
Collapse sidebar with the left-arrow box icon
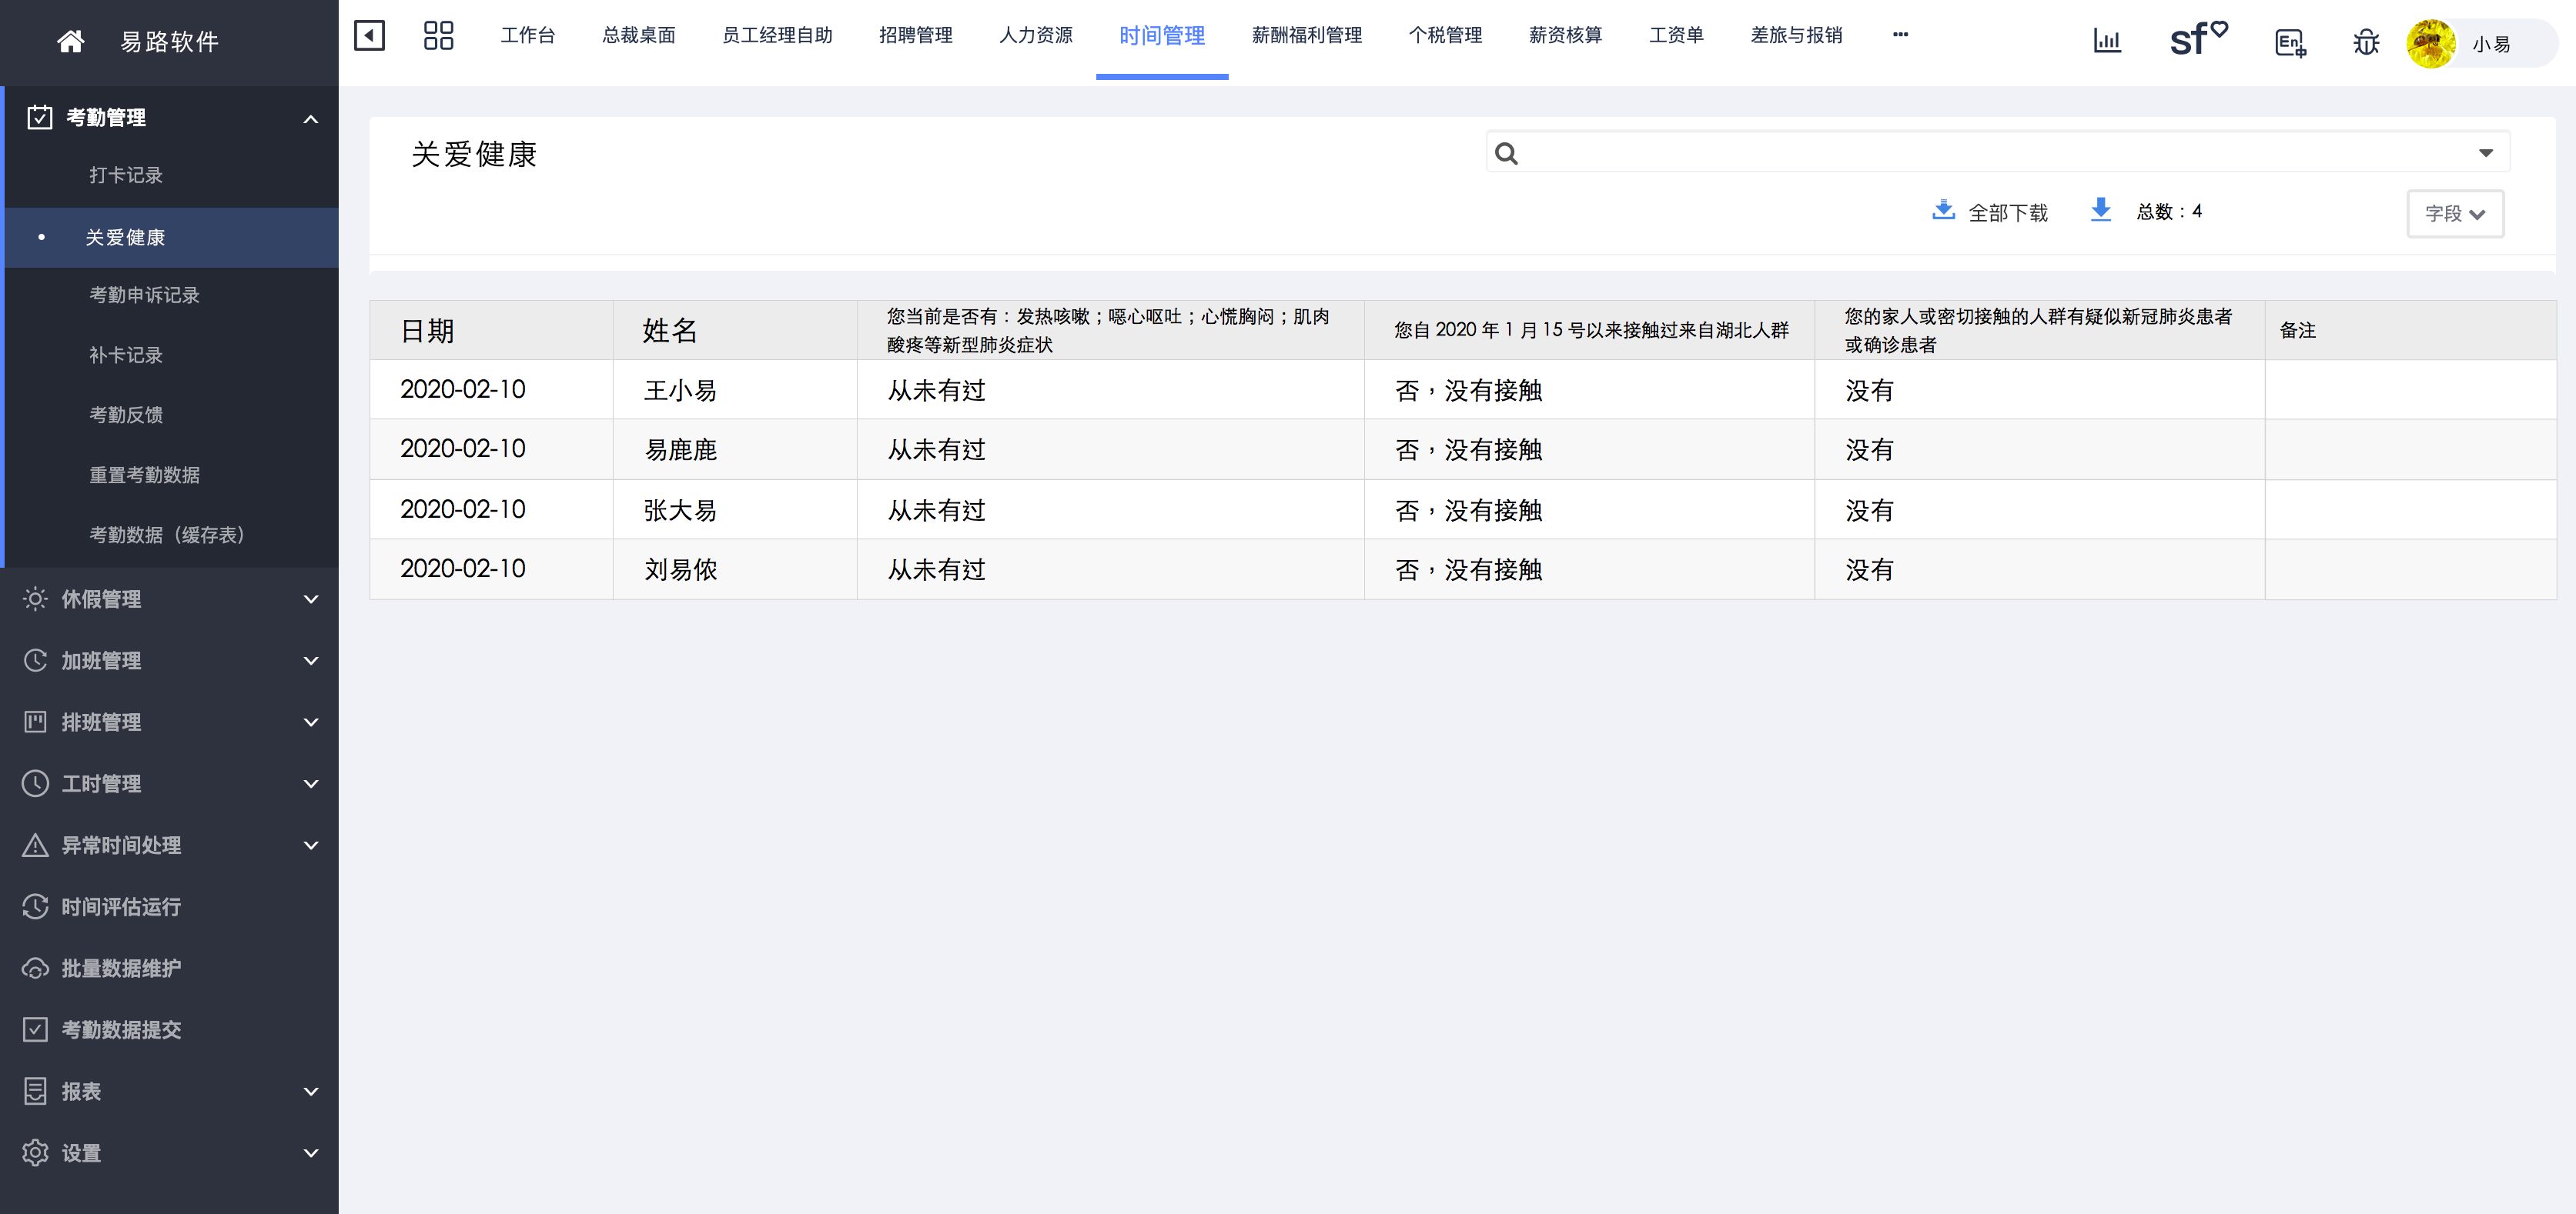point(369,36)
